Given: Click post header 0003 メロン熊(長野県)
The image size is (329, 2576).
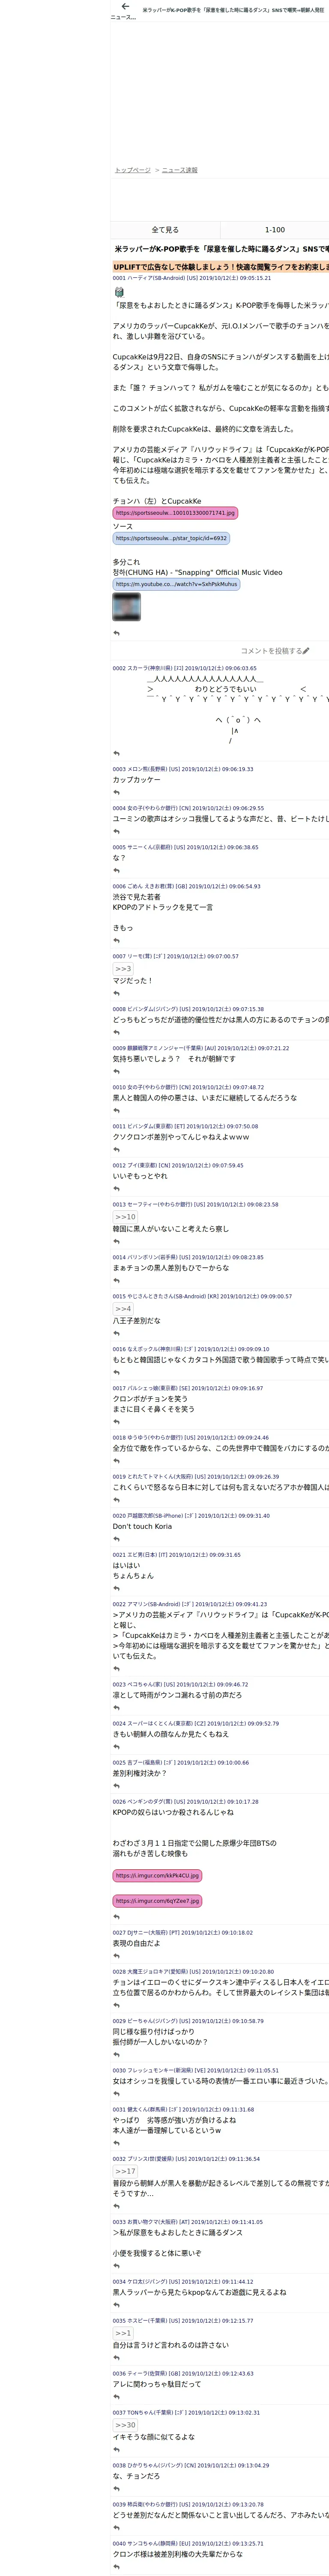Looking at the screenshot, I should [182, 769].
